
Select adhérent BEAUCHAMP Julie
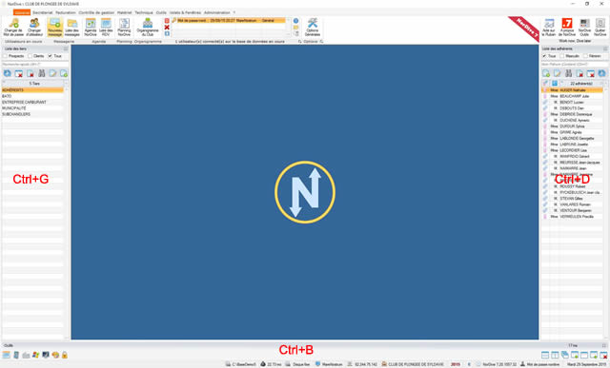click(x=573, y=96)
